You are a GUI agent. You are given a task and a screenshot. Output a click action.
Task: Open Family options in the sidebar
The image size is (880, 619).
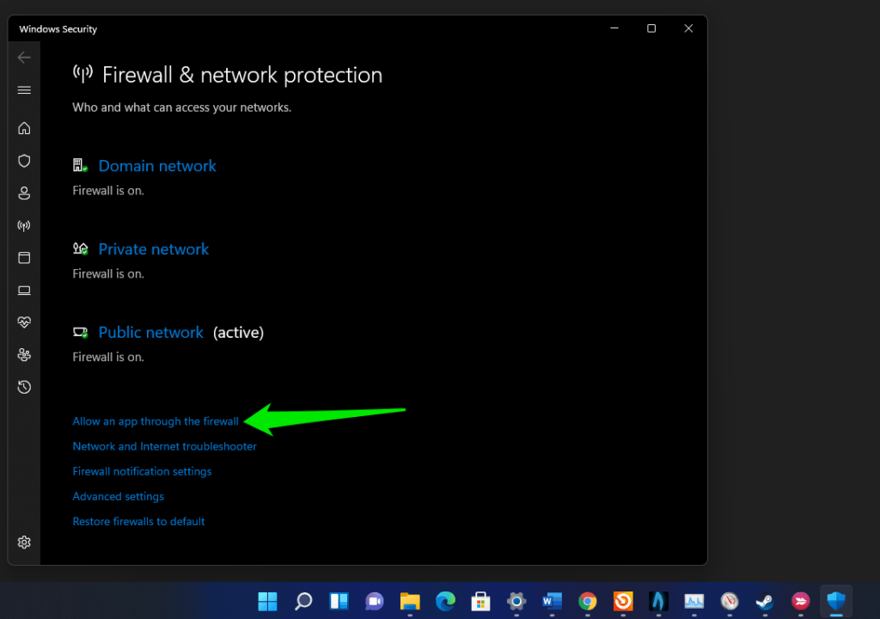[x=23, y=354]
